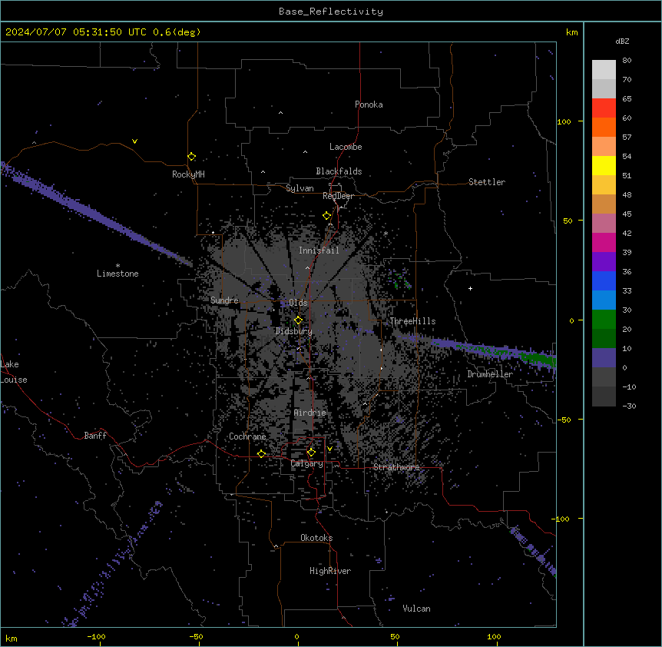The image size is (662, 647).
Task: Click the -100 tick label on vertical axis
Action: tap(561, 519)
